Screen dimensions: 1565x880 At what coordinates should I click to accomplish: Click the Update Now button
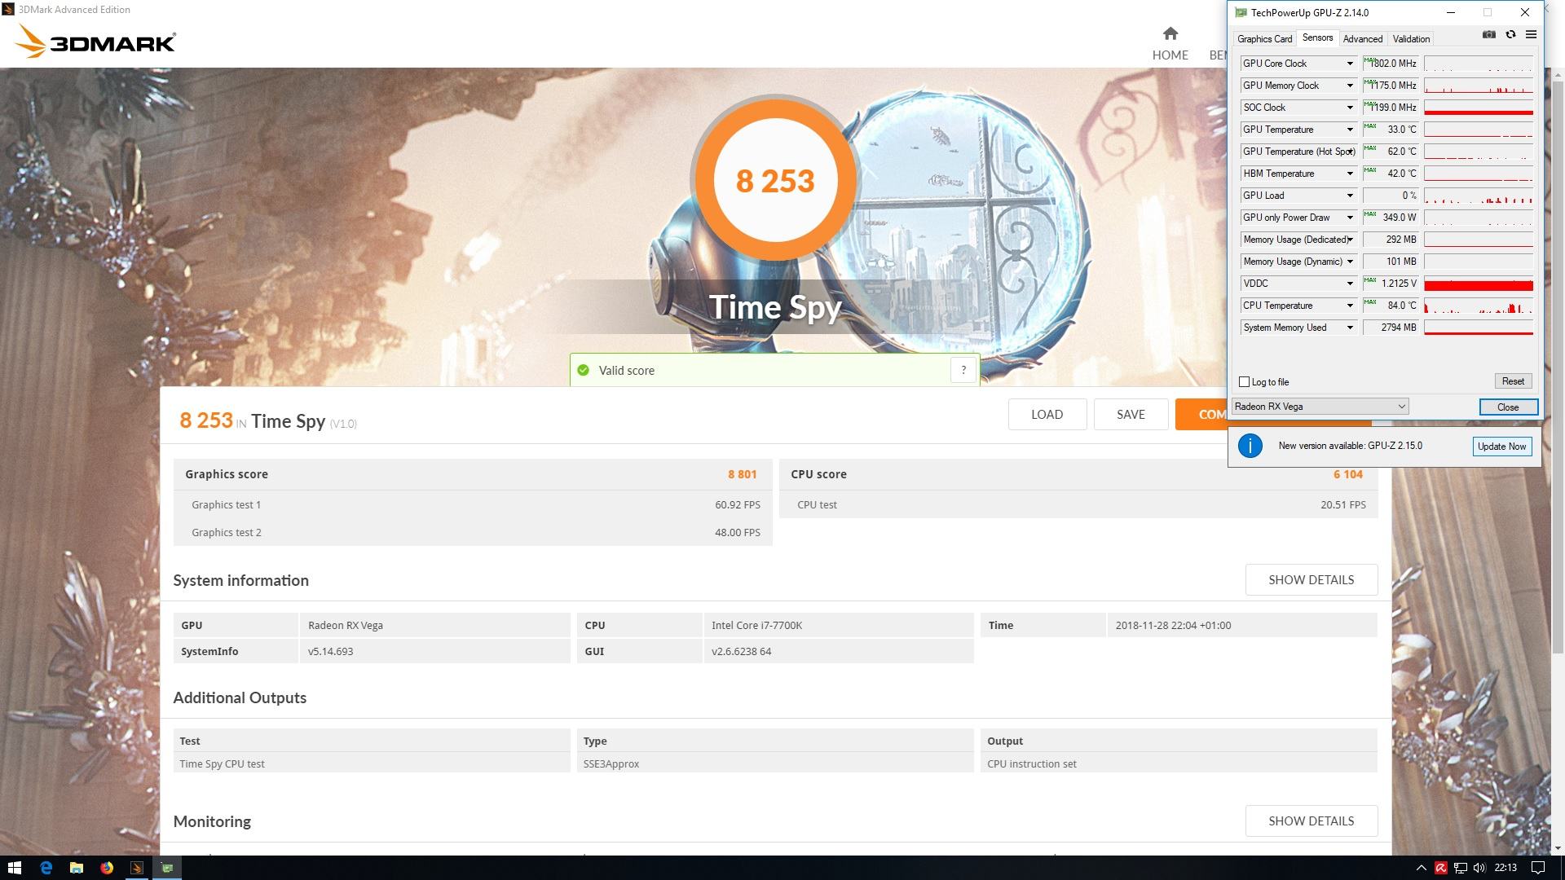pyautogui.click(x=1501, y=447)
